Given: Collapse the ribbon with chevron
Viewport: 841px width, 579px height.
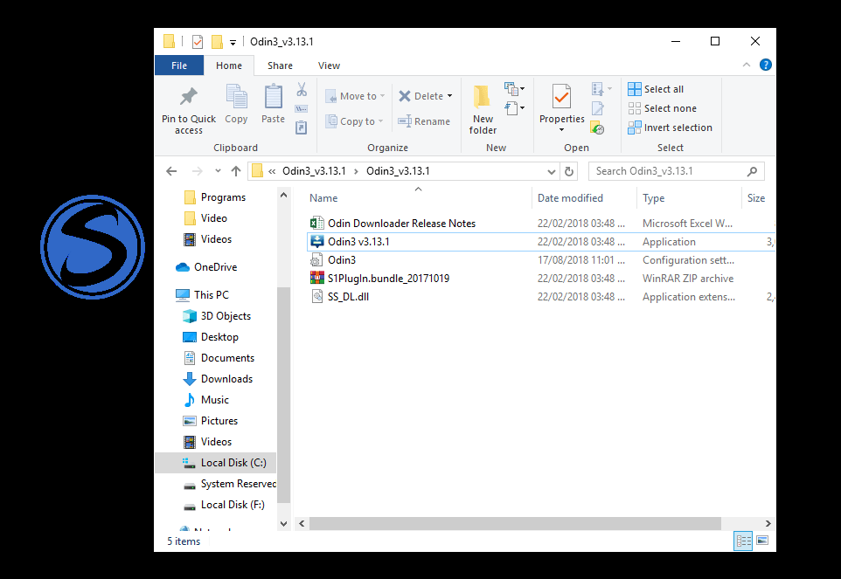Looking at the screenshot, I should click(746, 65).
